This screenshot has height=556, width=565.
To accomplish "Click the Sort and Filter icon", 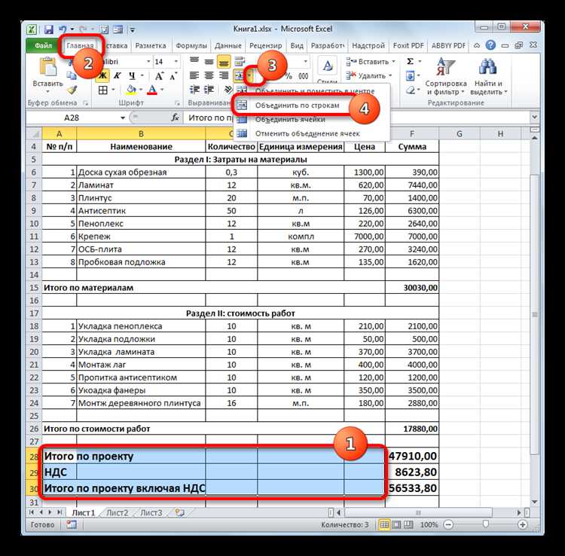I will click(x=446, y=67).
